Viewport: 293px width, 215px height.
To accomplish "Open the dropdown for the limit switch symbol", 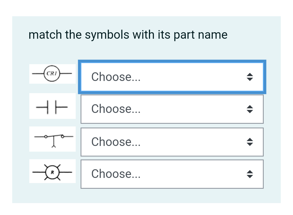I will 172,142.
